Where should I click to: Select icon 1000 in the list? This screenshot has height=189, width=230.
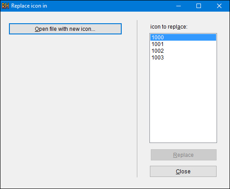(x=183, y=37)
